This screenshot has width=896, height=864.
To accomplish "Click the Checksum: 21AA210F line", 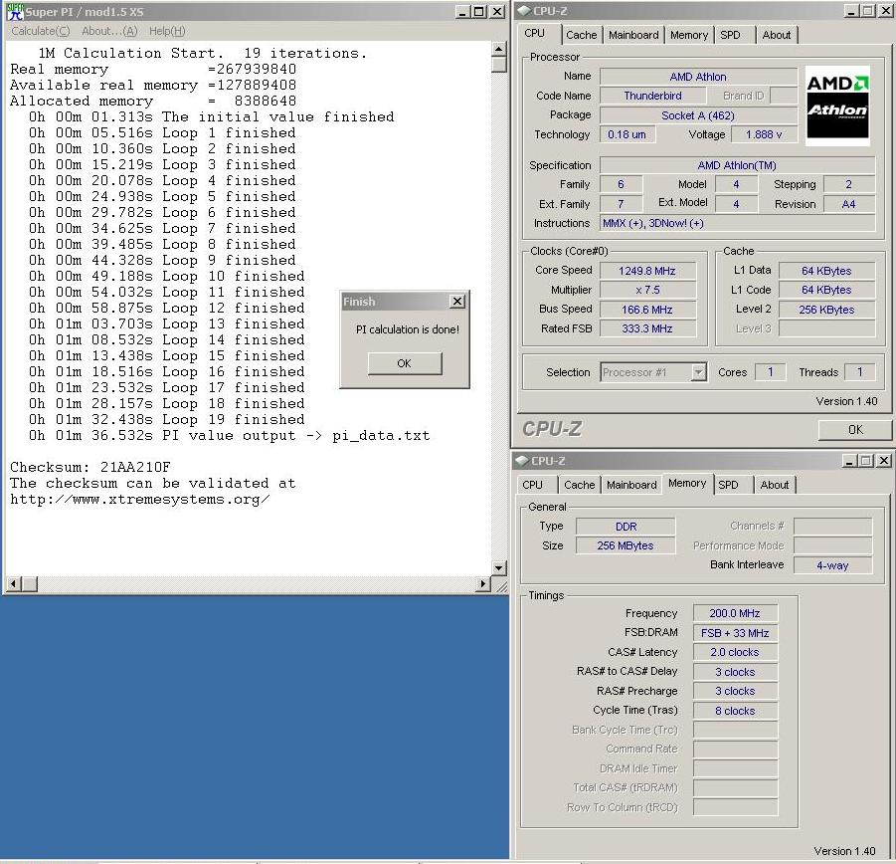I will (x=90, y=467).
